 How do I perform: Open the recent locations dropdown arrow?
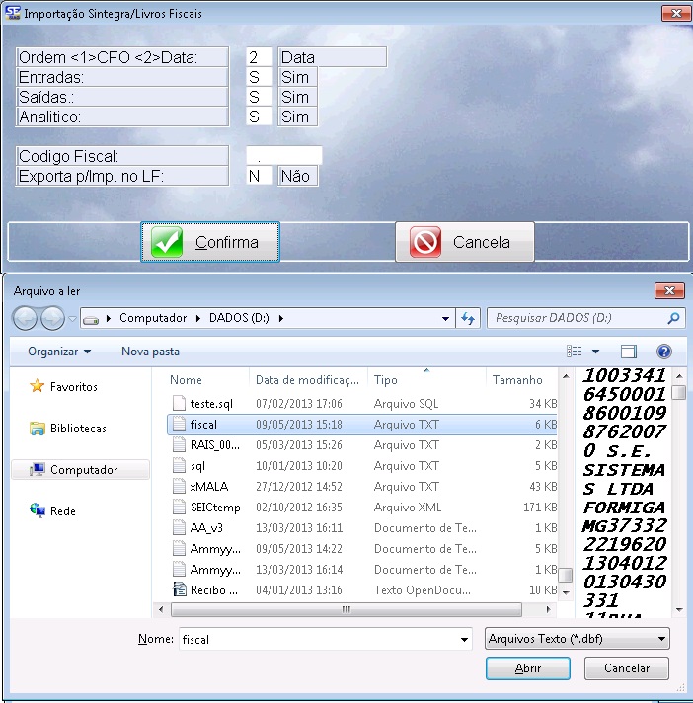[x=72, y=318]
